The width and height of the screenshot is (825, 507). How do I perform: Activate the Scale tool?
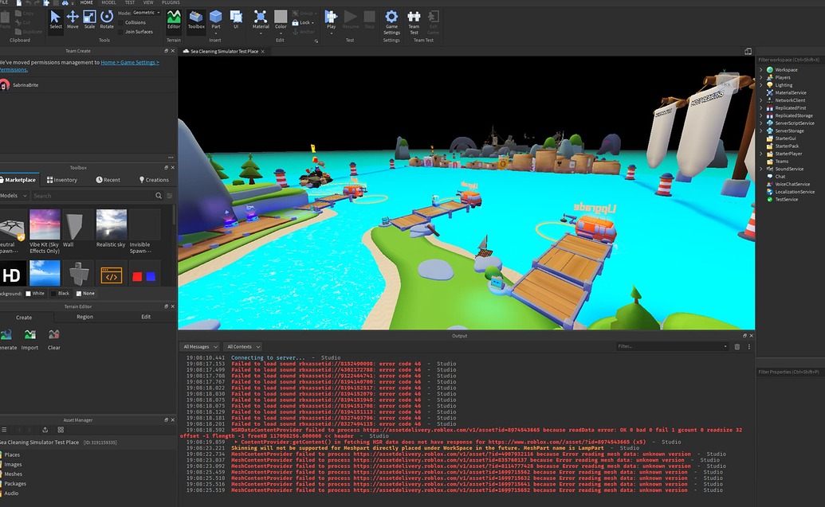(89, 20)
